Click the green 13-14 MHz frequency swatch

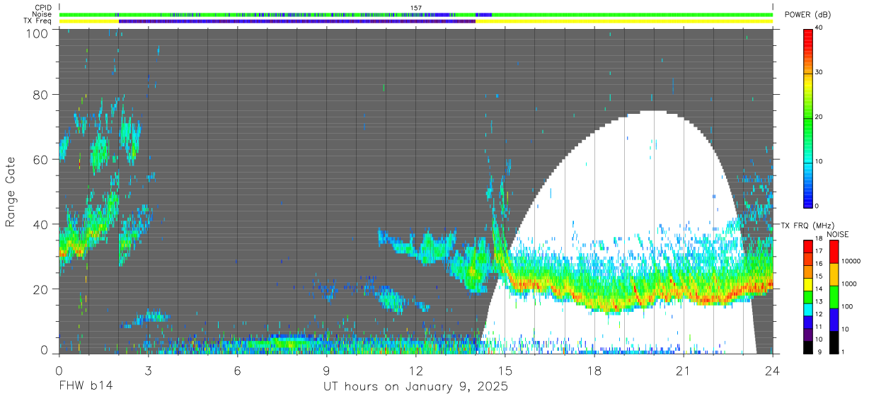[808, 297]
